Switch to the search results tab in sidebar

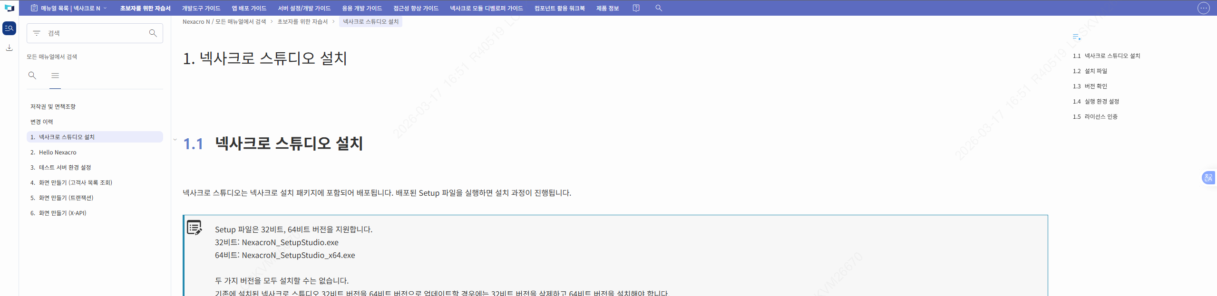(x=32, y=76)
